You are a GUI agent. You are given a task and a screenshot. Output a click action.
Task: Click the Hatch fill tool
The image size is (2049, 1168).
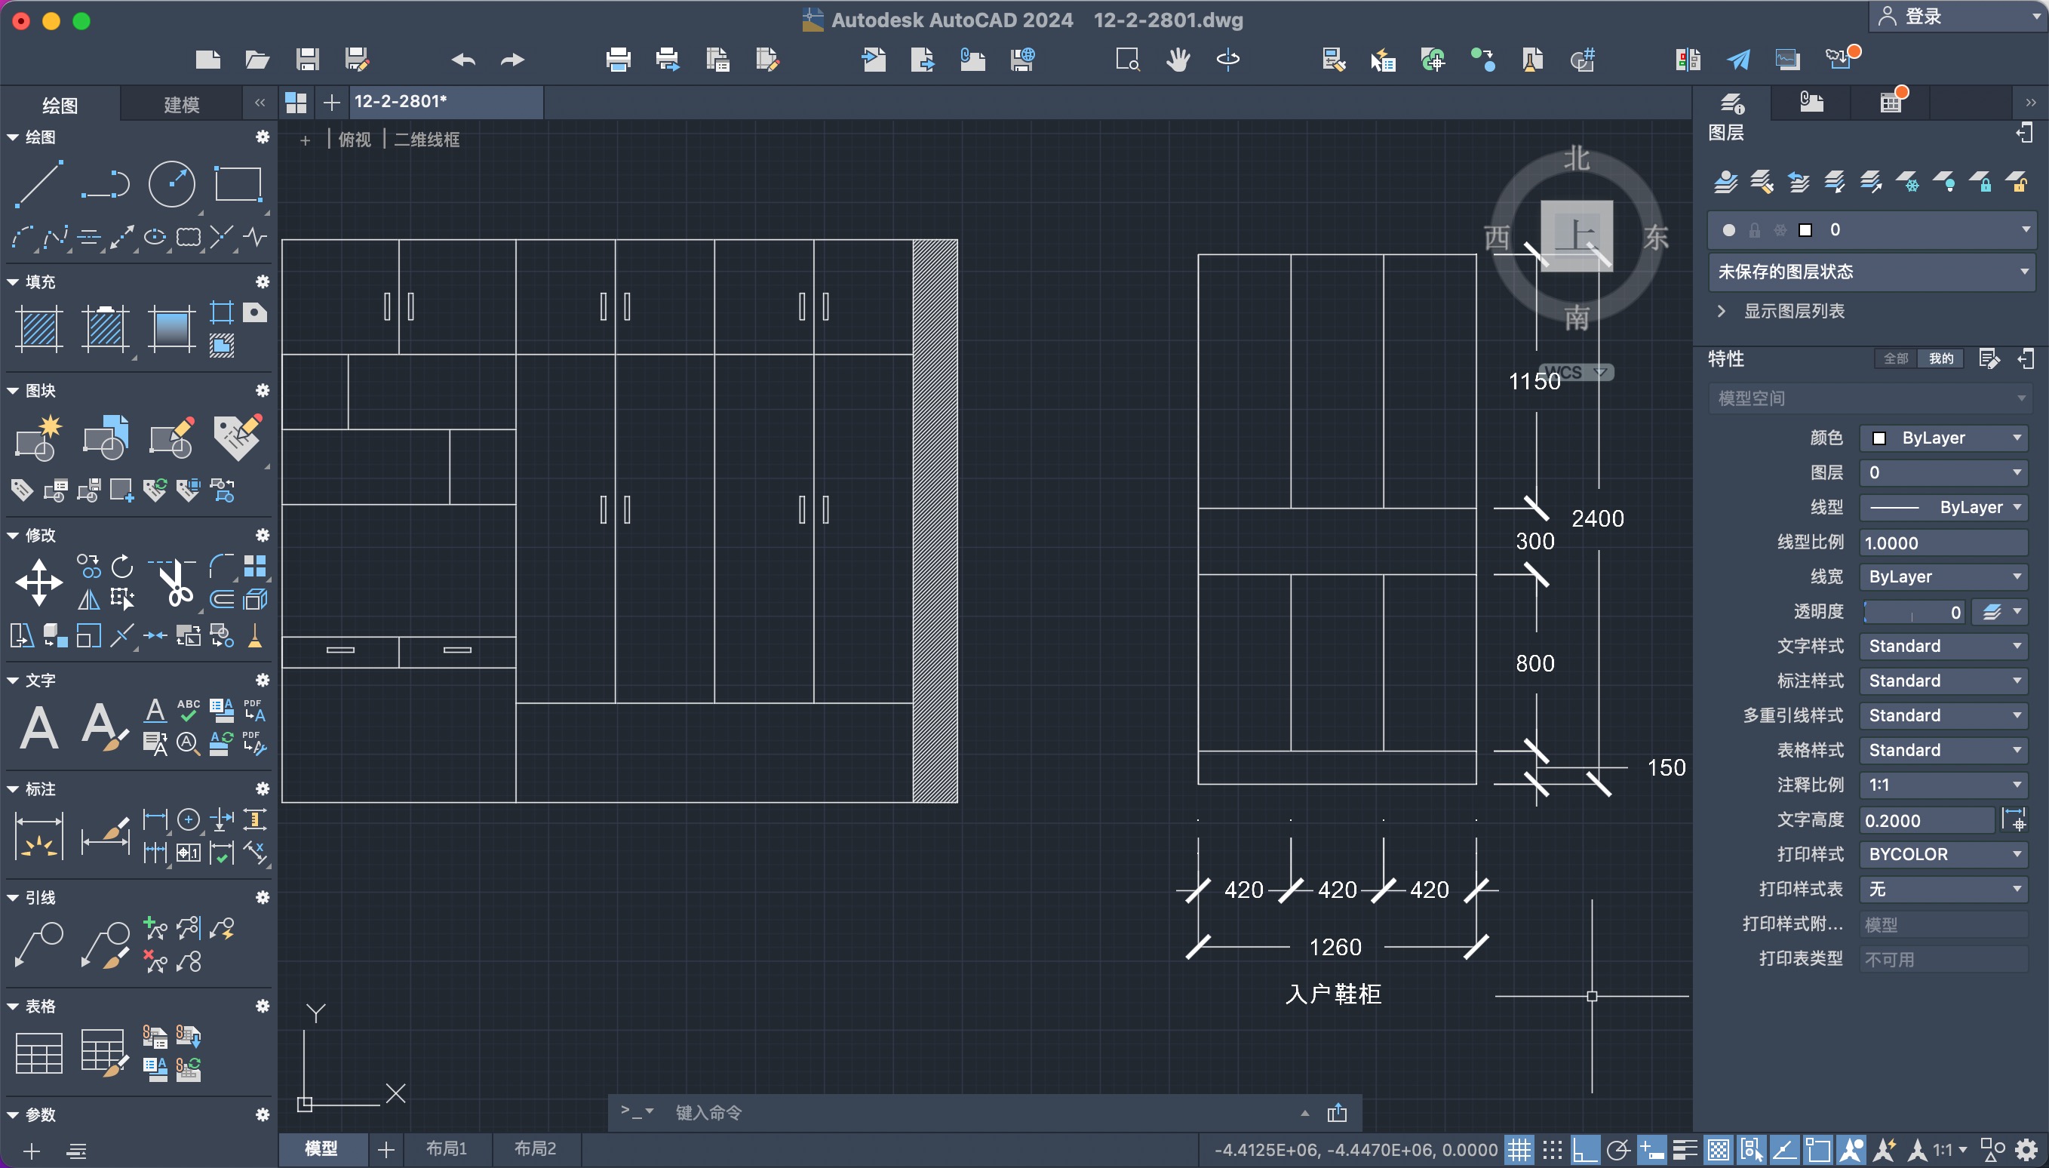(38, 329)
